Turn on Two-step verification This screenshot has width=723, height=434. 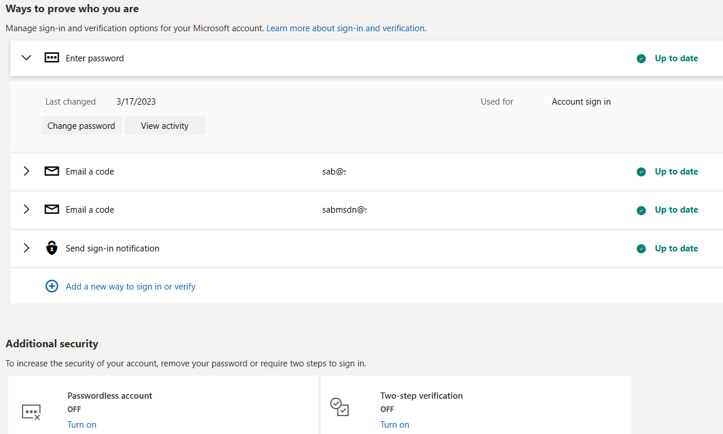tap(395, 424)
